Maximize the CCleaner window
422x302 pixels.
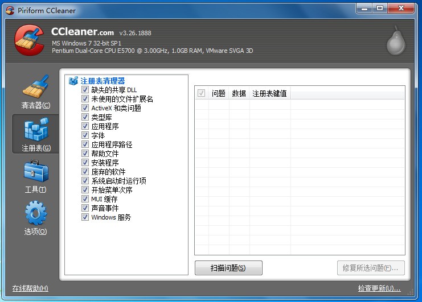(380, 9)
